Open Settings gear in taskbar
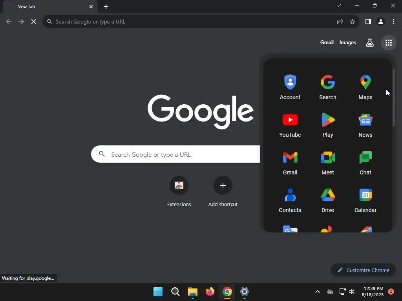The image size is (402, 301). pos(245,292)
